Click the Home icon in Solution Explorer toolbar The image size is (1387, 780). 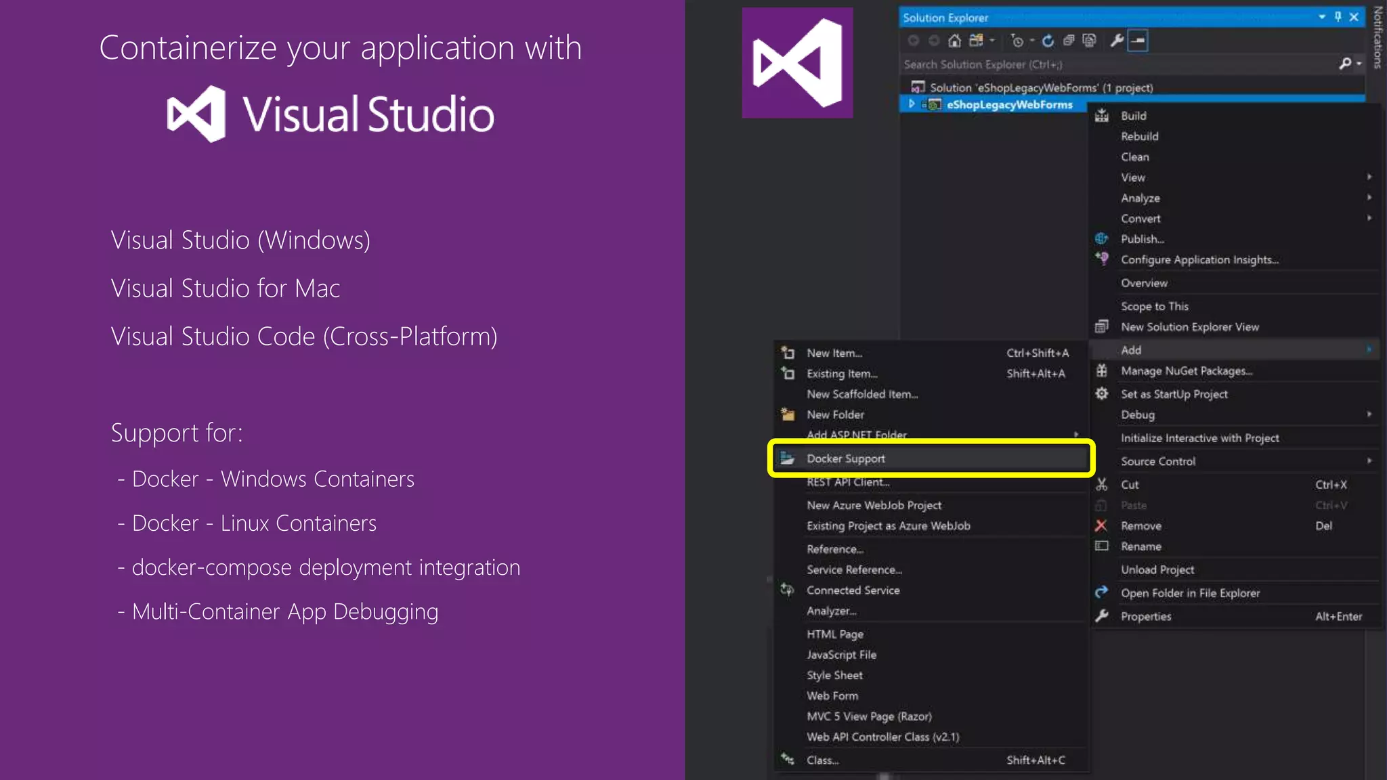click(x=954, y=41)
